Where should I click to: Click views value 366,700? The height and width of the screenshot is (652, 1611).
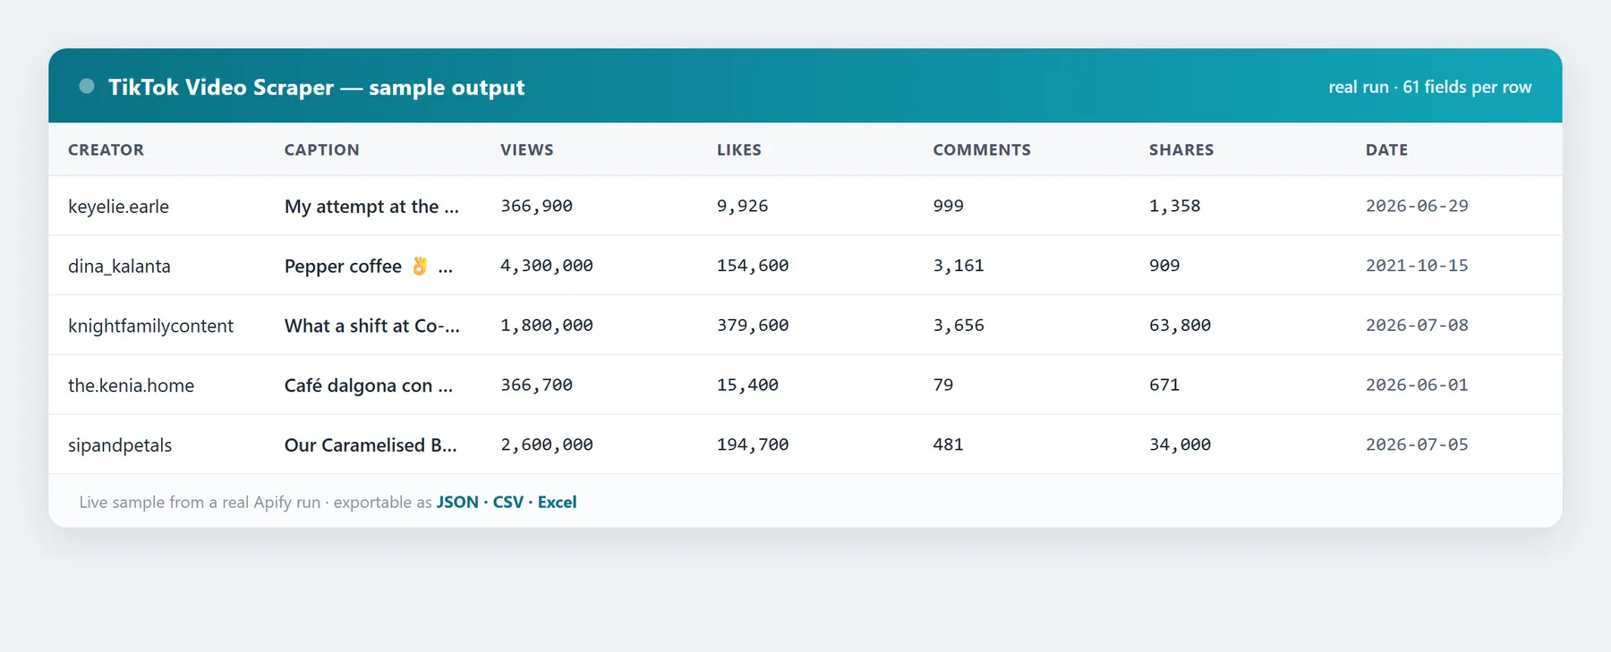pos(536,385)
